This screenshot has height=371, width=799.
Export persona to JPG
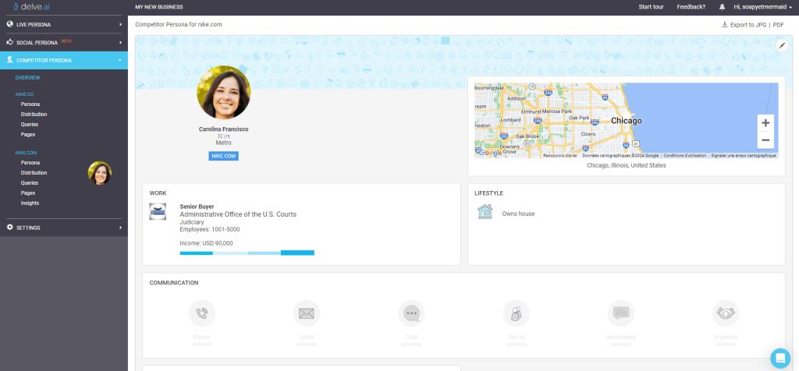748,24
